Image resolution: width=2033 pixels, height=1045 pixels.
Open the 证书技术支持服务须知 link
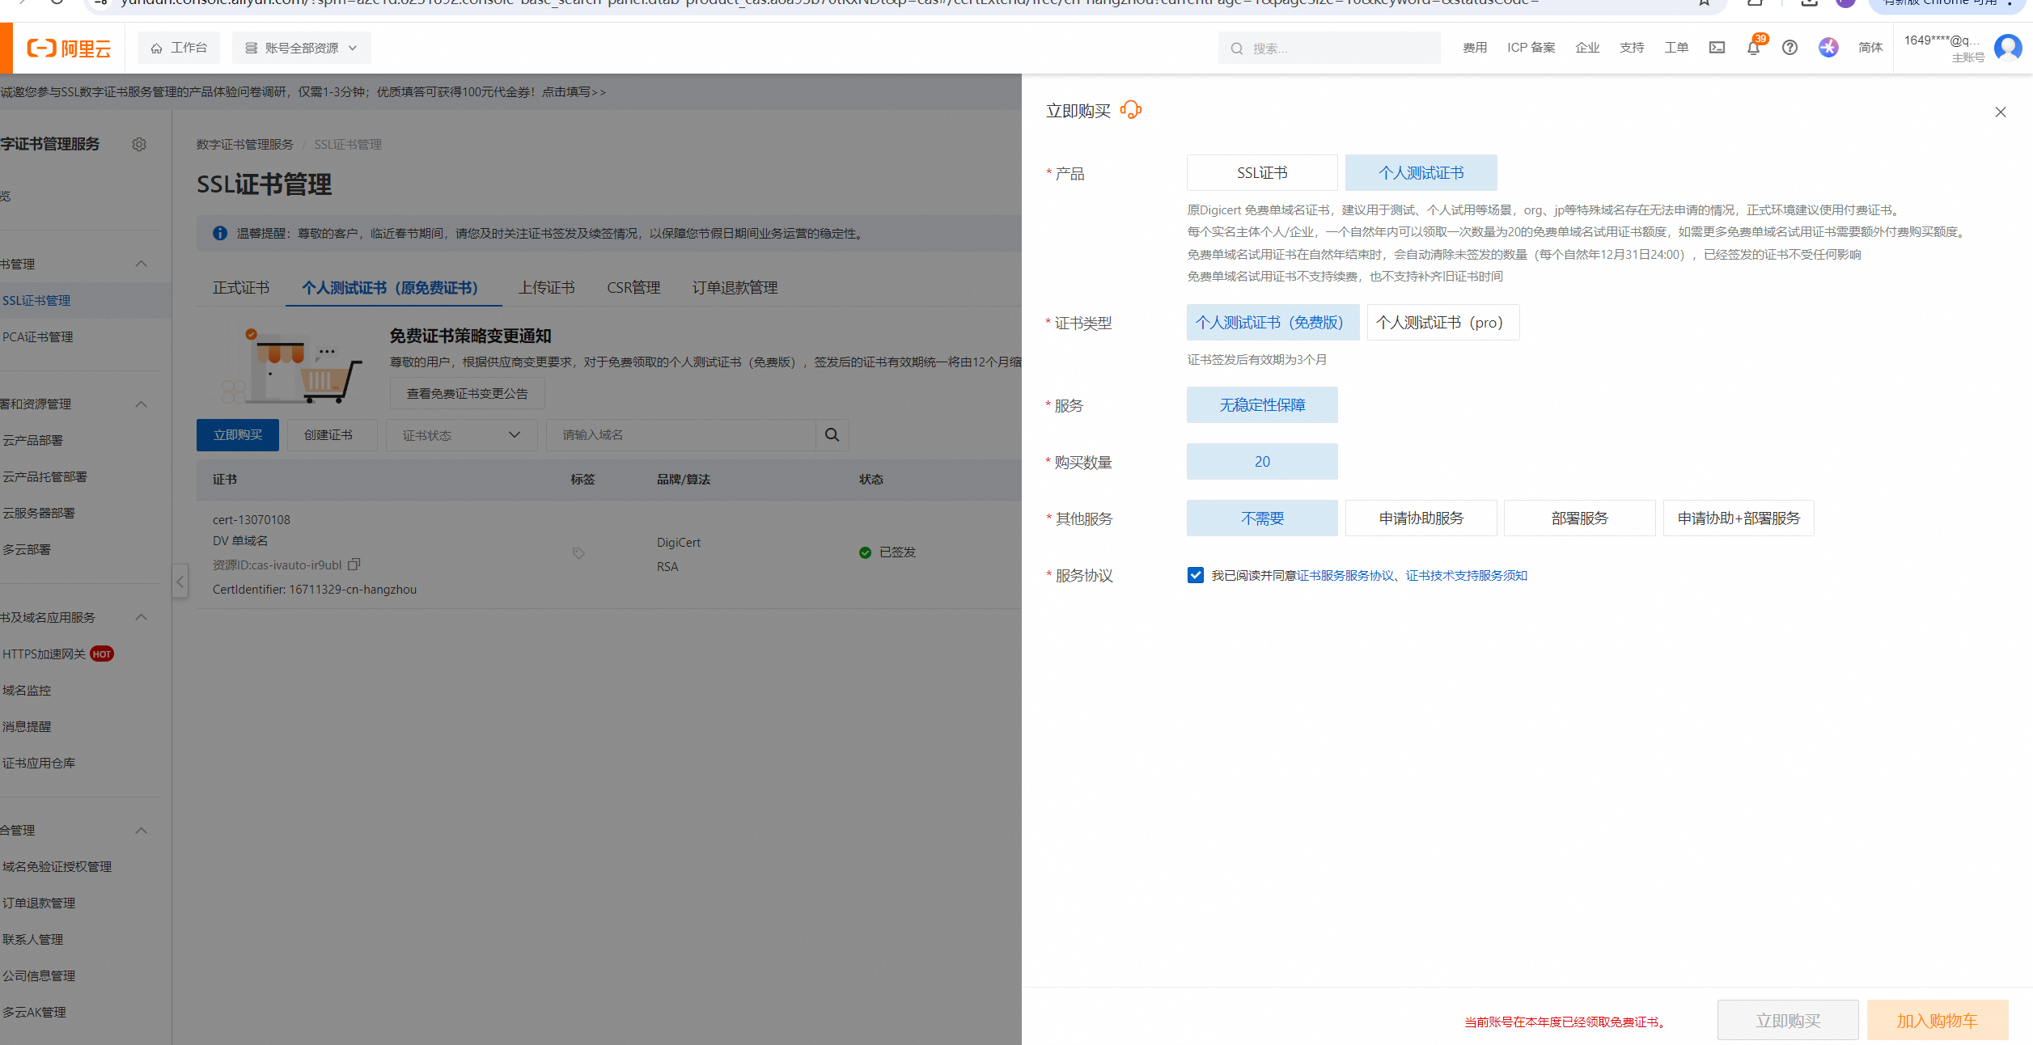point(1467,576)
